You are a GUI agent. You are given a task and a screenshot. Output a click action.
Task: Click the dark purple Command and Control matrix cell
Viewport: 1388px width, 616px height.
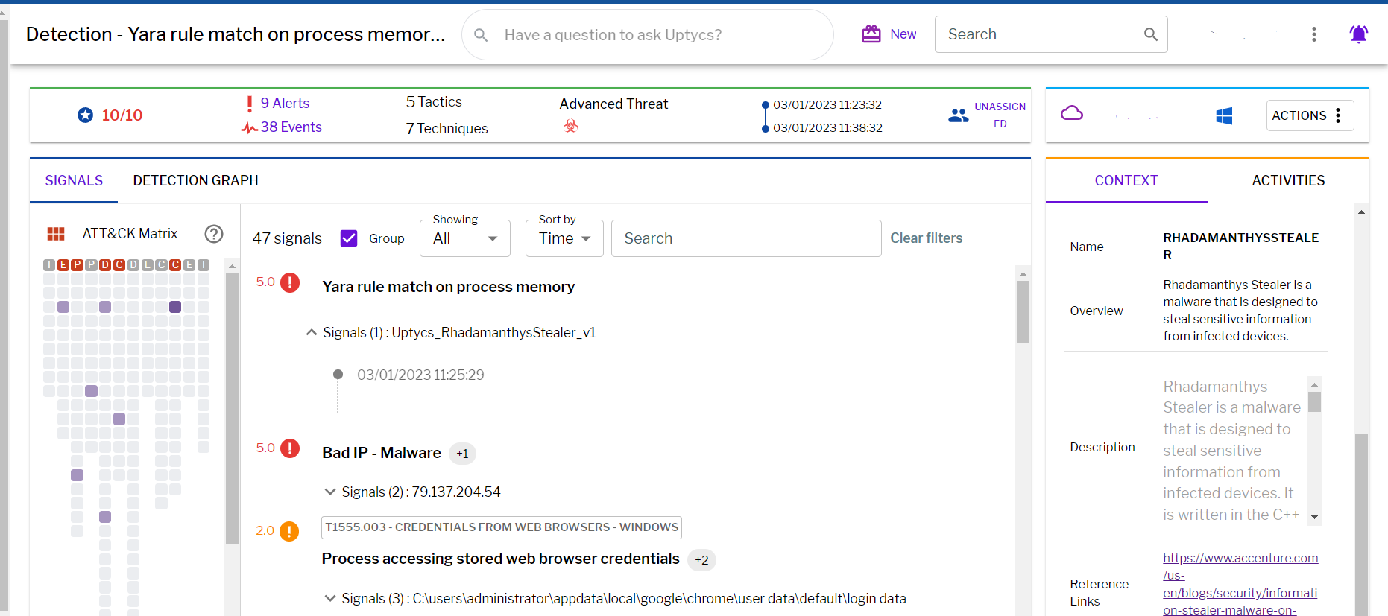(x=175, y=307)
